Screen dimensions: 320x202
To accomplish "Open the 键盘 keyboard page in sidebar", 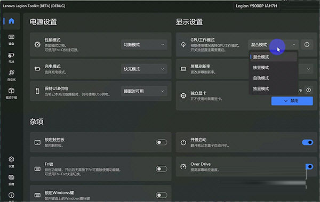I will [11, 39].
